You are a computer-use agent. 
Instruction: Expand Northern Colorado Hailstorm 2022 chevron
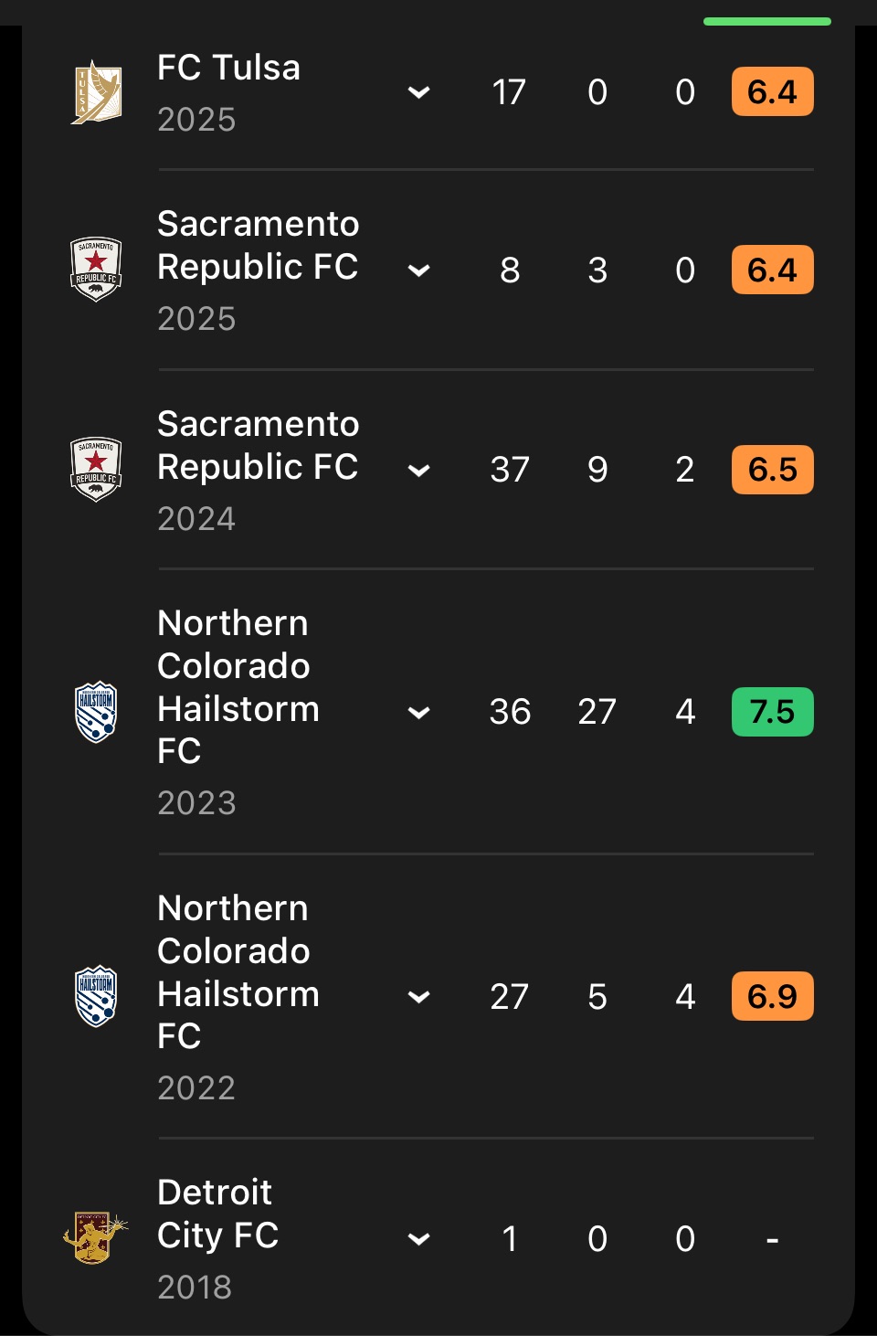(418, 997)
